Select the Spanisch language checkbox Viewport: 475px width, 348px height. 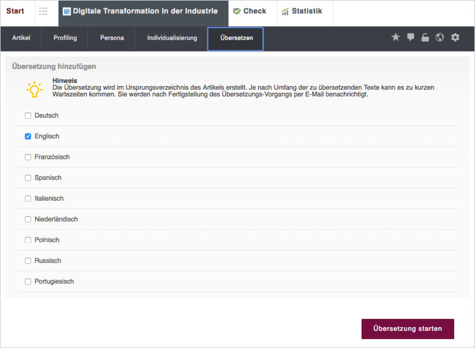(28, 178)
